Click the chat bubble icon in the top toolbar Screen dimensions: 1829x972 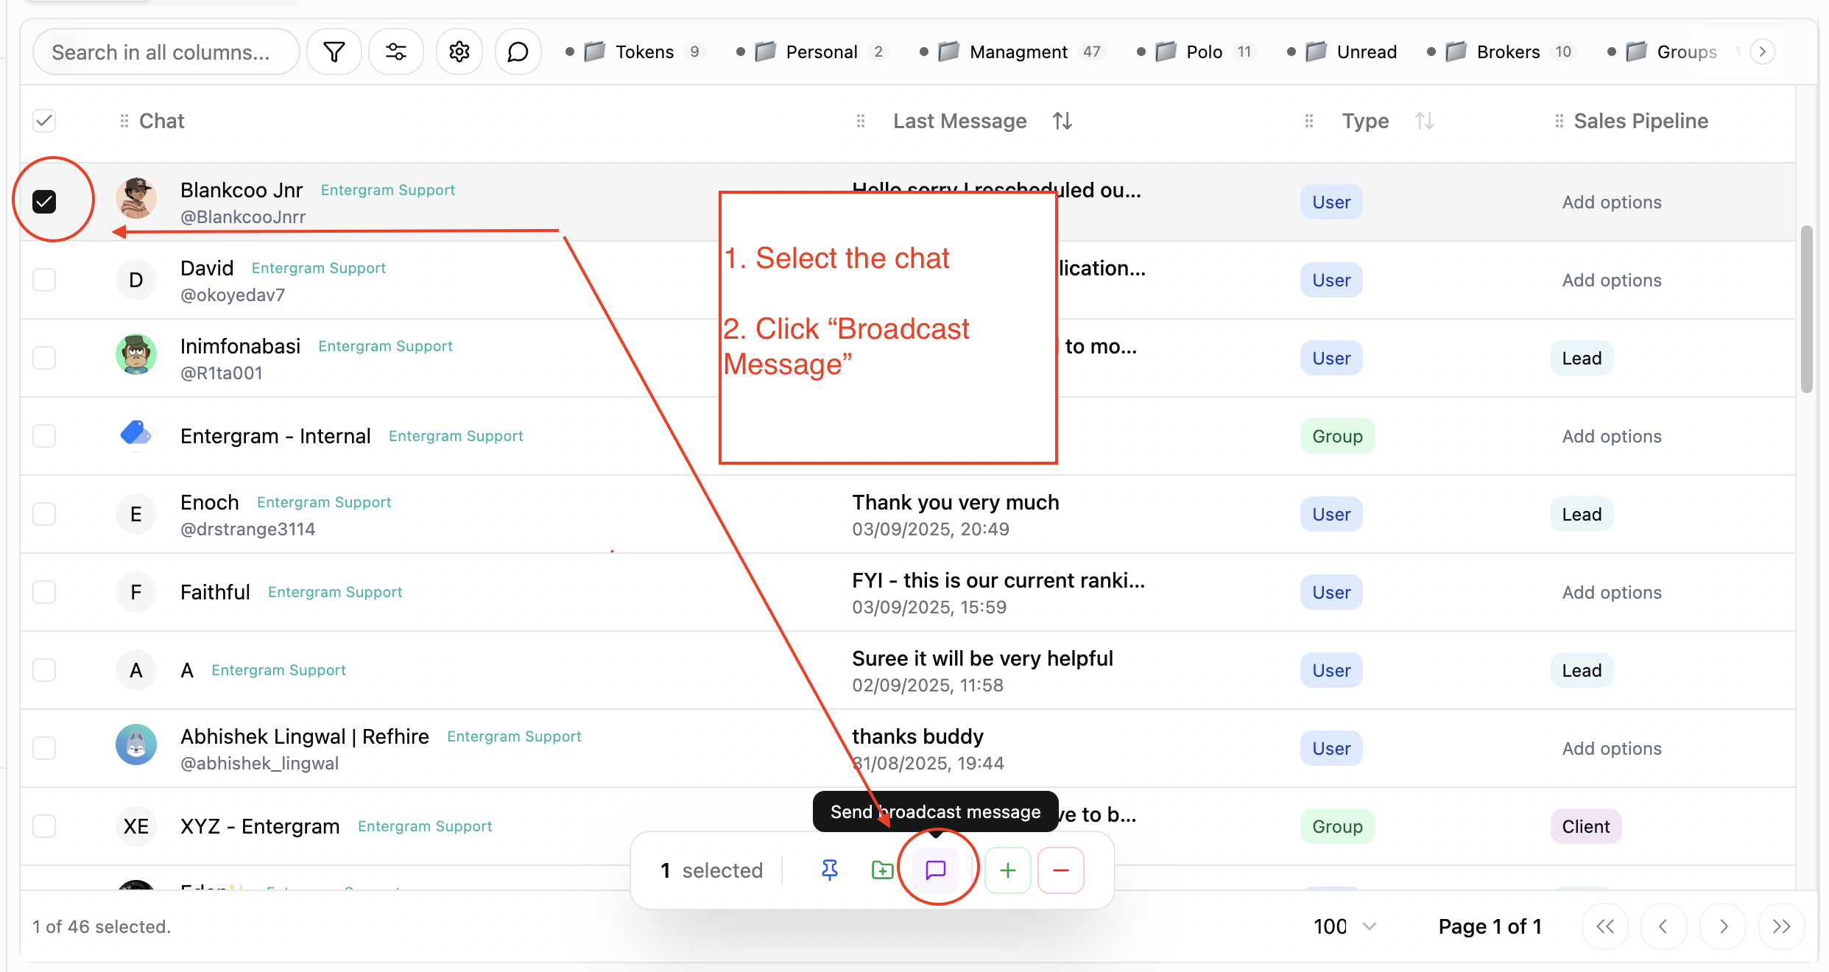point(518,52)
